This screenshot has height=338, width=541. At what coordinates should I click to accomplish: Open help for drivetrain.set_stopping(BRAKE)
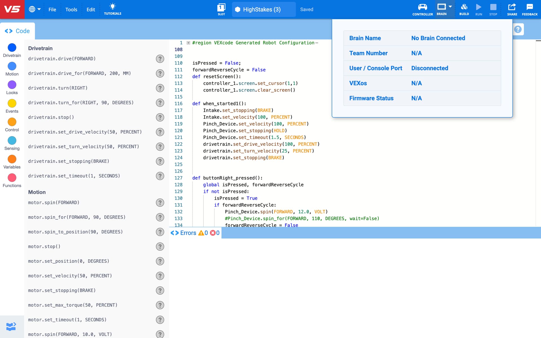pos(160,161)
